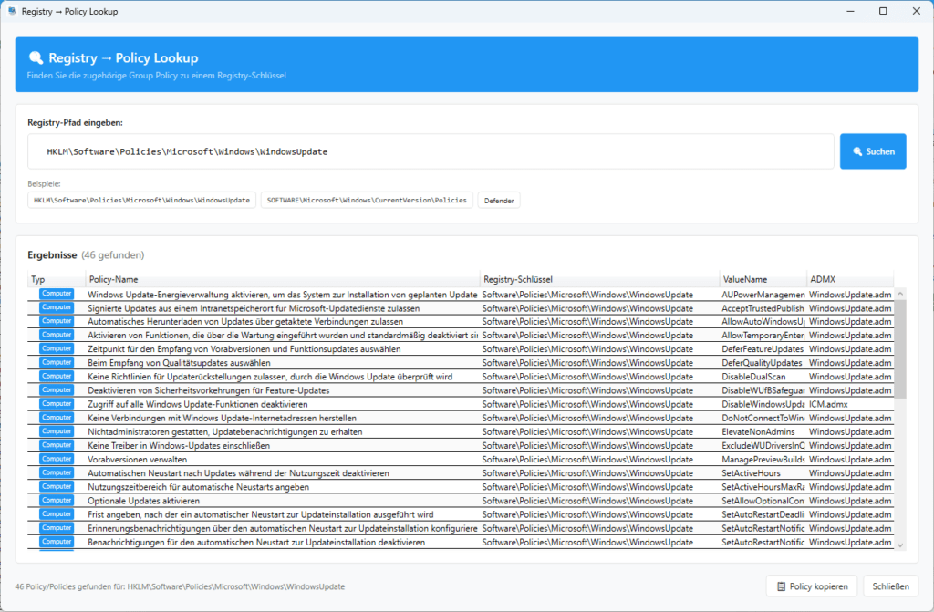Click the app icon in the title bar
Screen dimensions: 934x612
click(12, 11)
